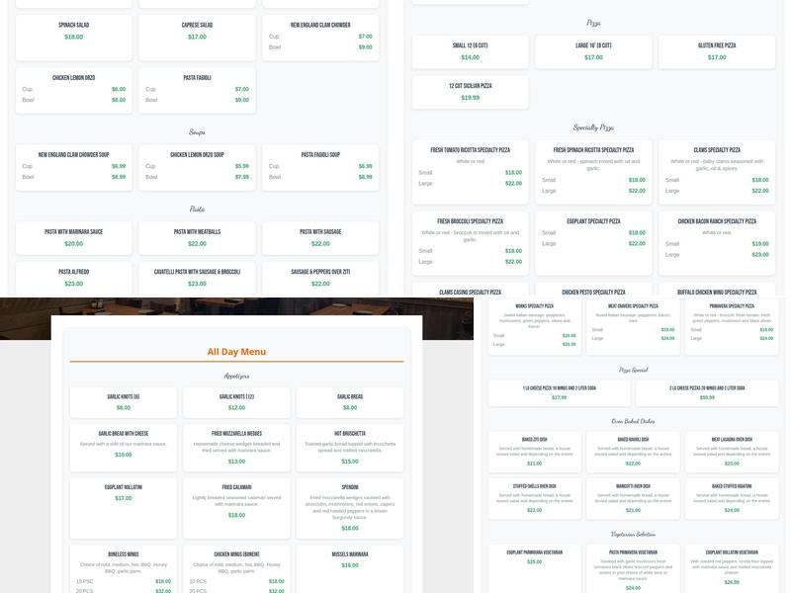Click the Baked Ziti Dish card
The width and height of the screenshot is (791, 593).
point(534,451)
